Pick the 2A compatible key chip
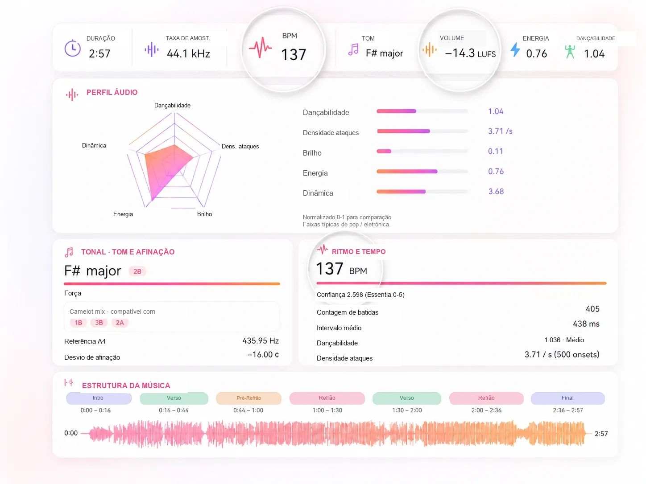This screenshot has height=484, width=646. (x=120, y=323)
